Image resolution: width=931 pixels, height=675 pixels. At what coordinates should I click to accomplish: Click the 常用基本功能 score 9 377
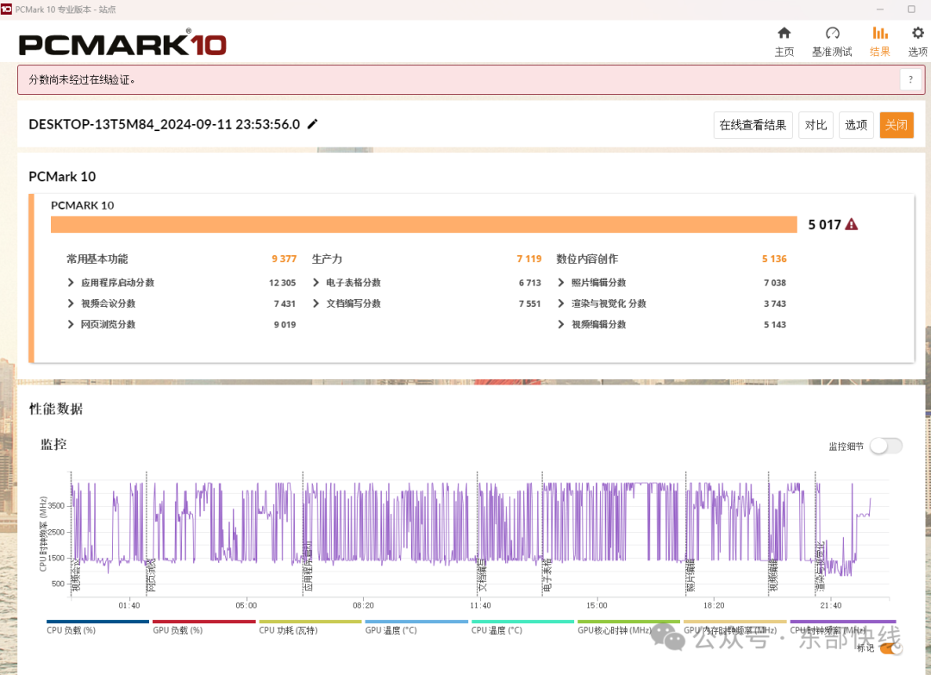[284, 259]
